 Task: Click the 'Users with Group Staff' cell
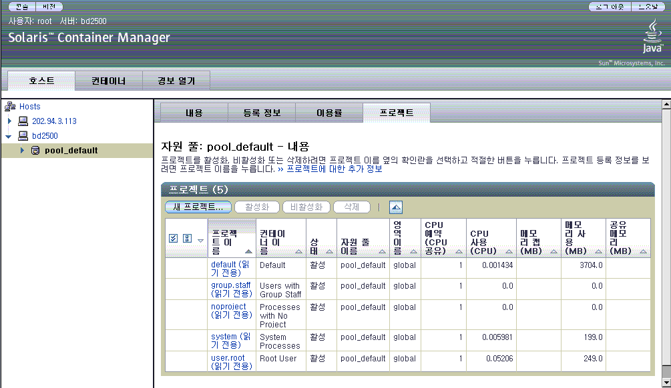(280, 290)
